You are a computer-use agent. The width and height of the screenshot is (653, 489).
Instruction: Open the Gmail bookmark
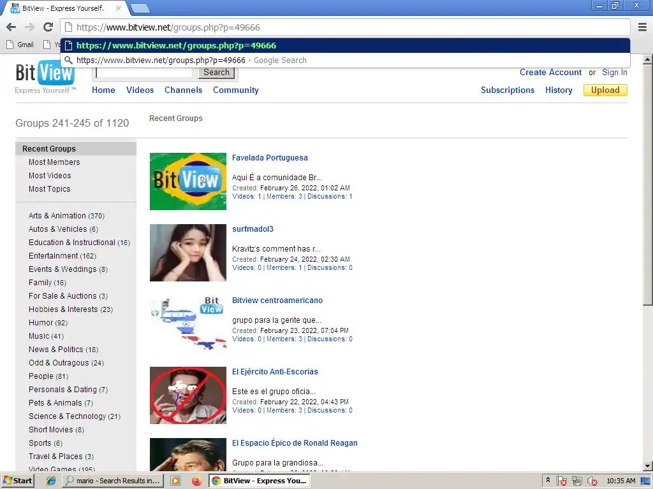click(20, 45)
